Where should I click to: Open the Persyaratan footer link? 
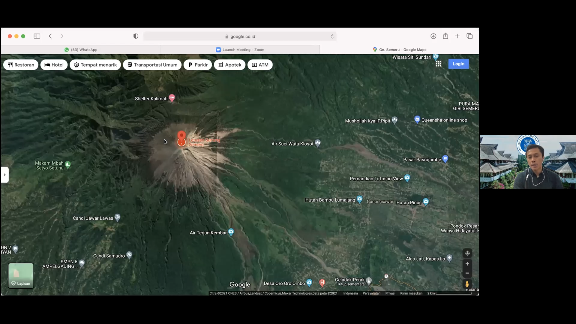click(371, 293)
